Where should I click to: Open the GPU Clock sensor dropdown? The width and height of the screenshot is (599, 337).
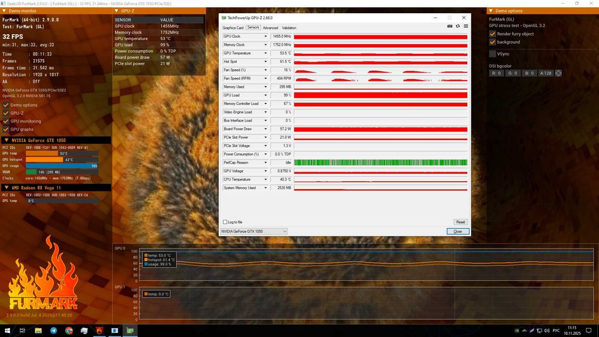[265, 37]
